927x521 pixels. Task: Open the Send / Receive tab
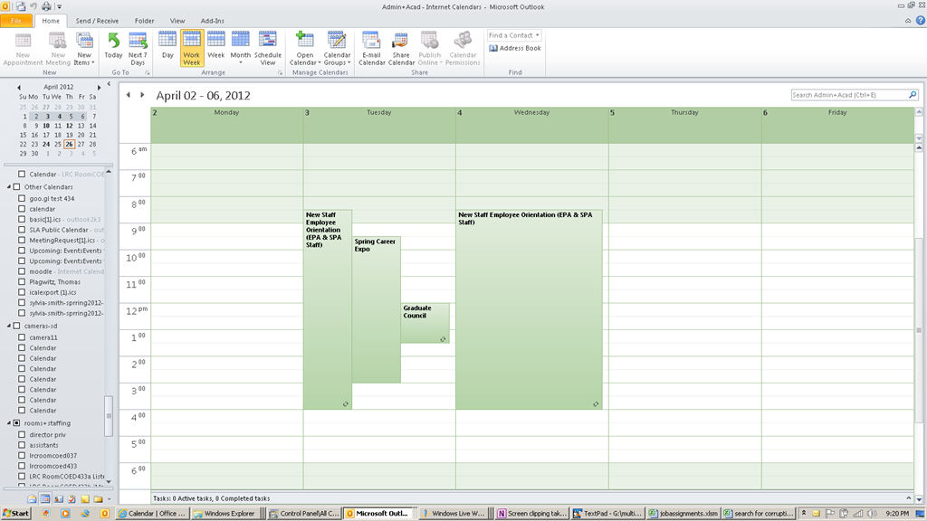coord(97,20)
